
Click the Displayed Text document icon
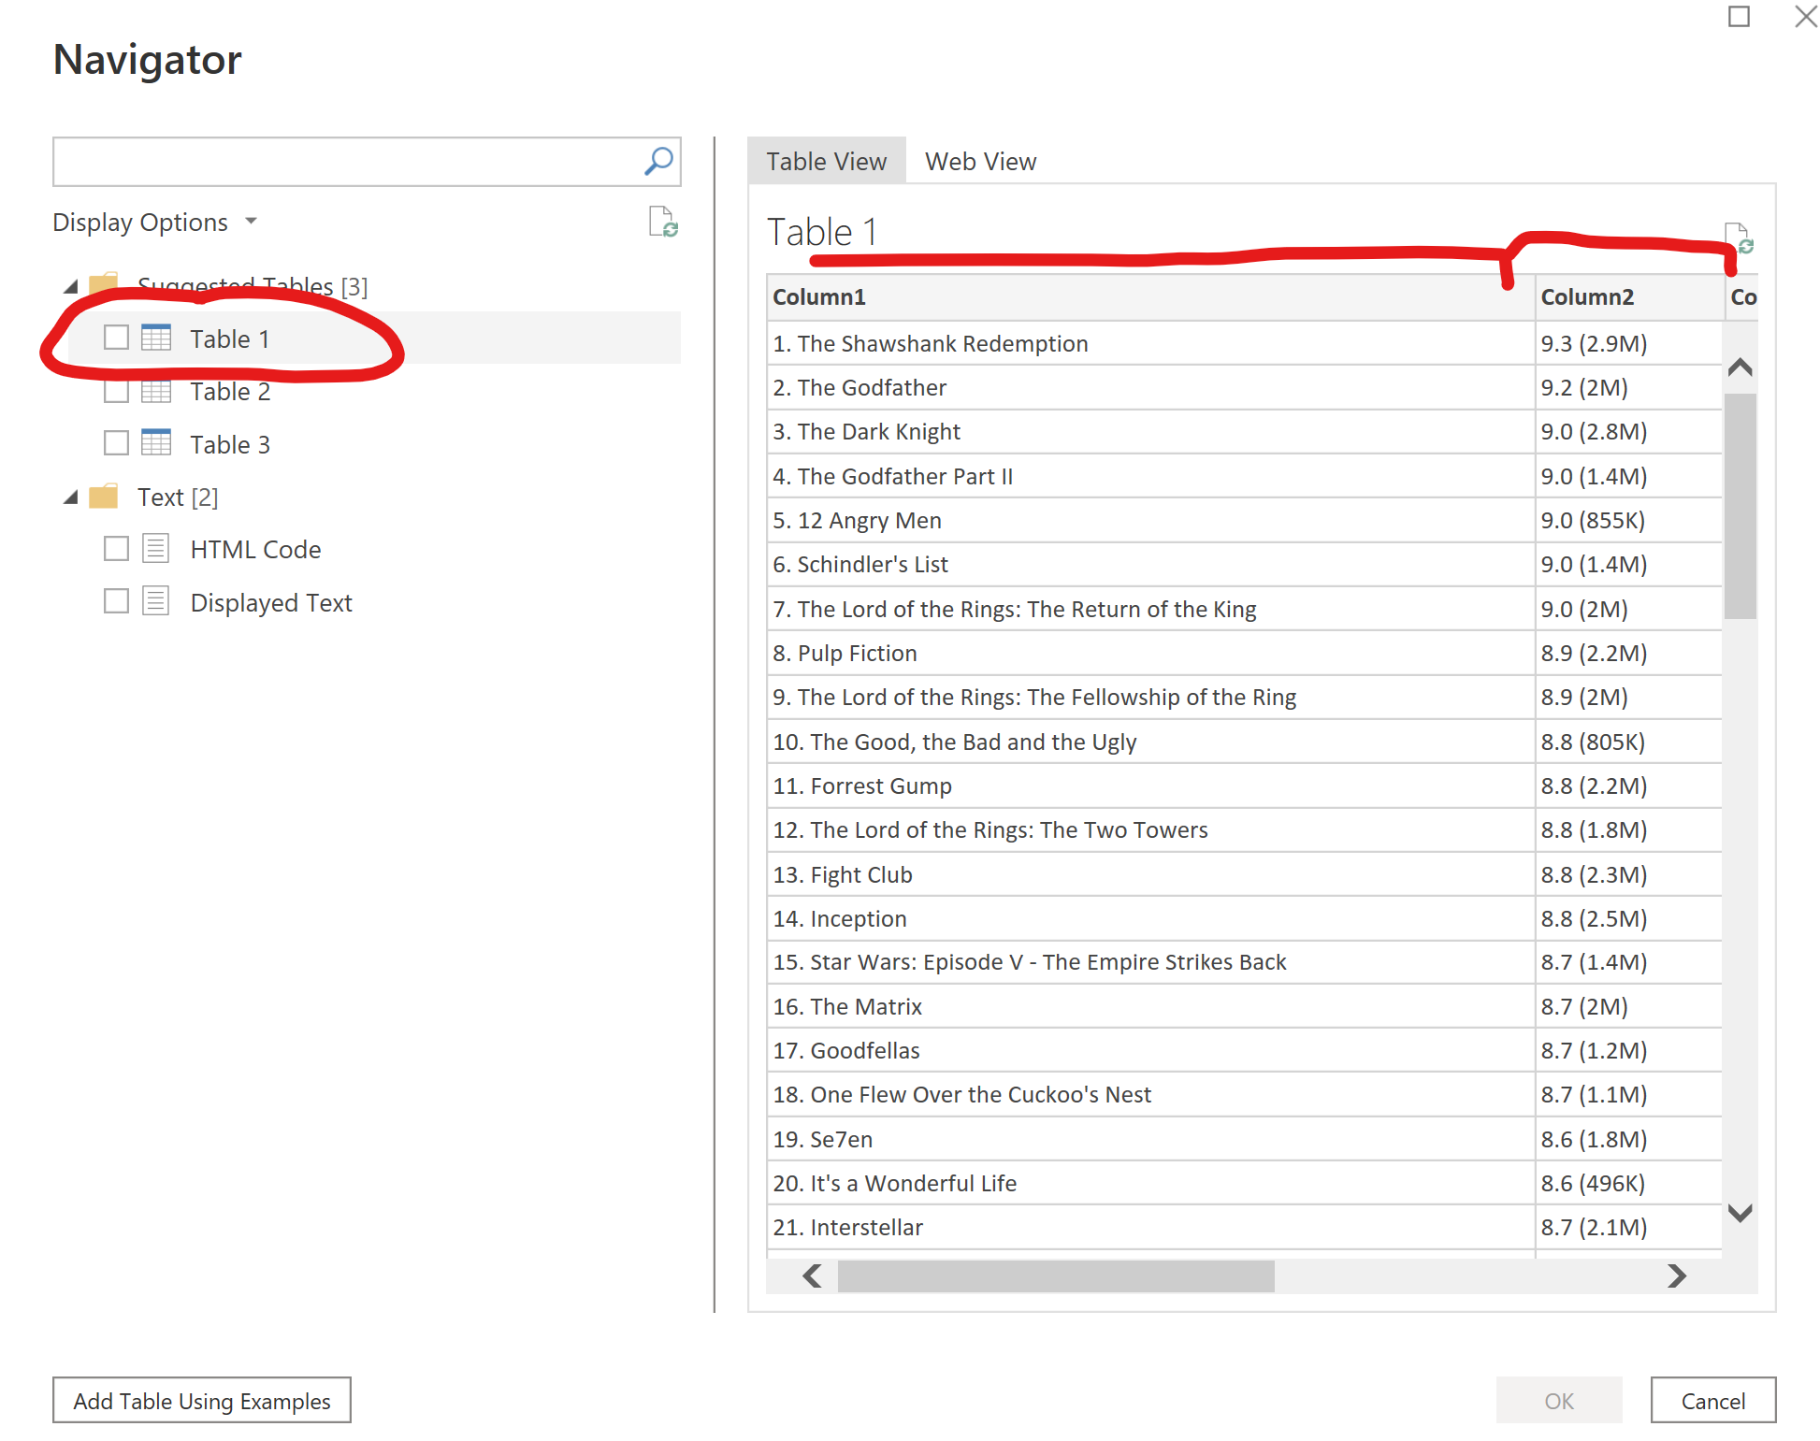[x=156, y=601]
